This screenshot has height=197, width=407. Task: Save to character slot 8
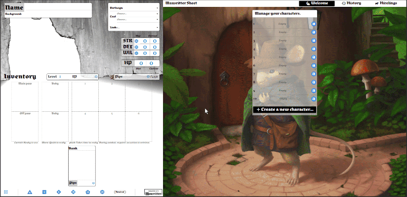[314, 82]
